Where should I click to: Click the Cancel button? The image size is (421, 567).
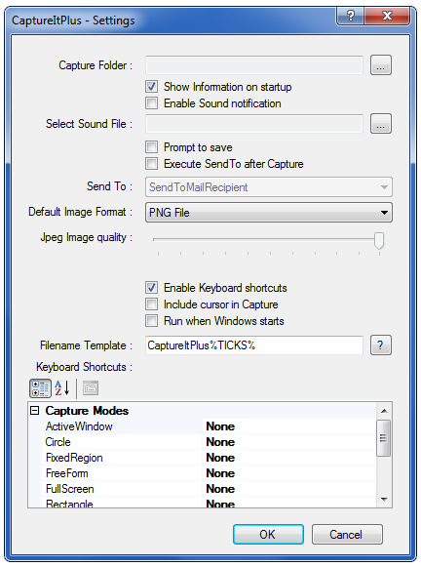tap(347, 535)
